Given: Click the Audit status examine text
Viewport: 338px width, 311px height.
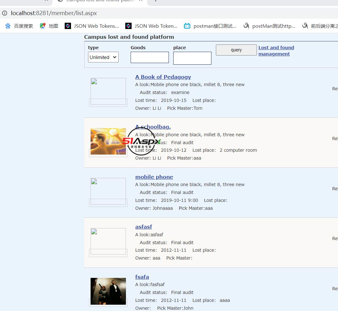Looking at the screenshot, I should 164,93.
